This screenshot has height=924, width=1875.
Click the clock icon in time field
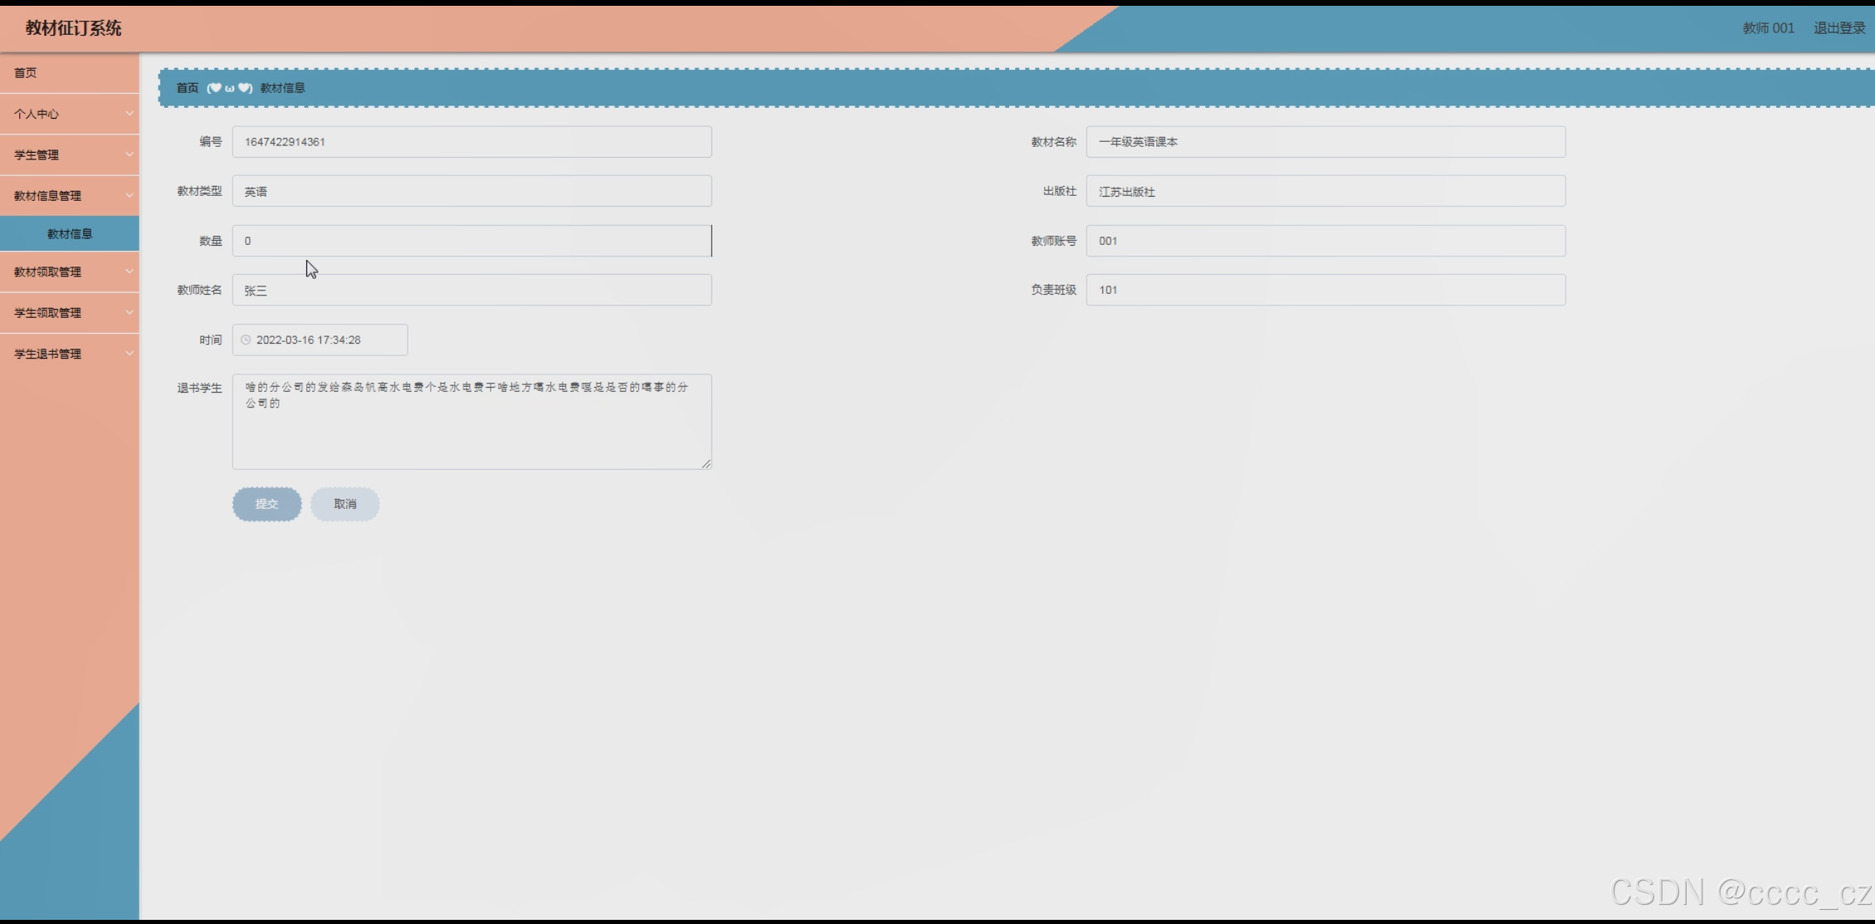(246, 340)
